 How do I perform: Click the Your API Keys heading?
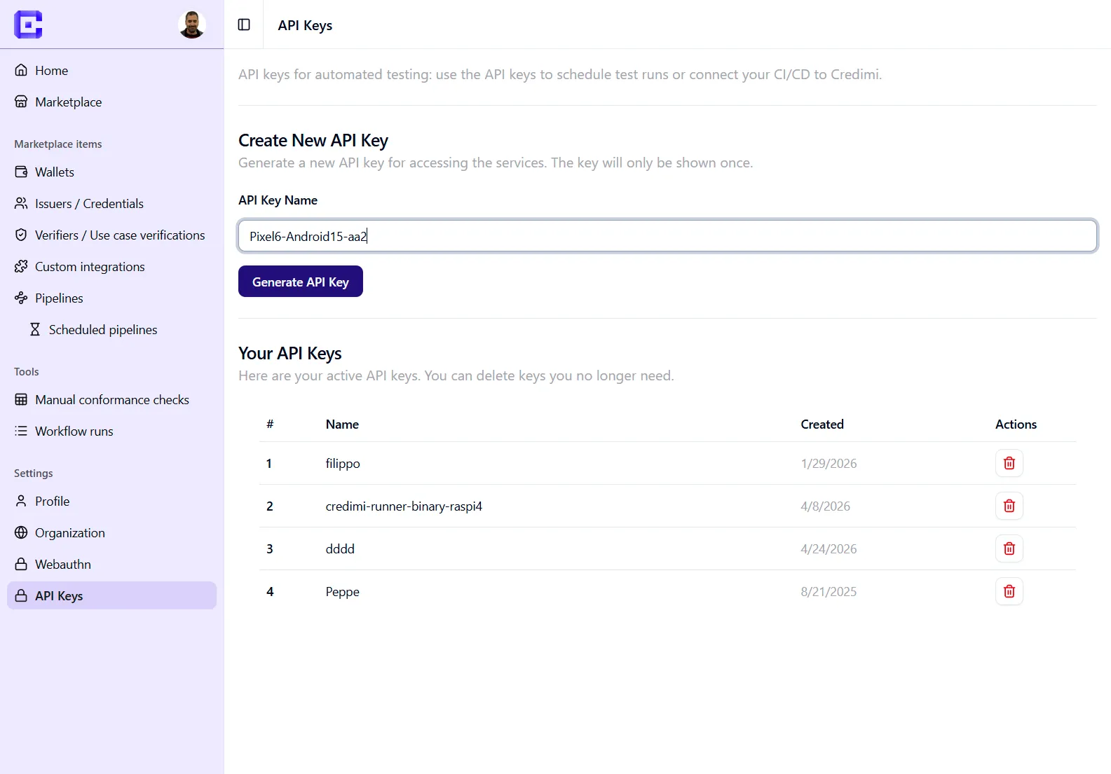coord(290,353)
